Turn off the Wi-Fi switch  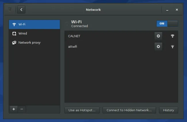(167, 24)
